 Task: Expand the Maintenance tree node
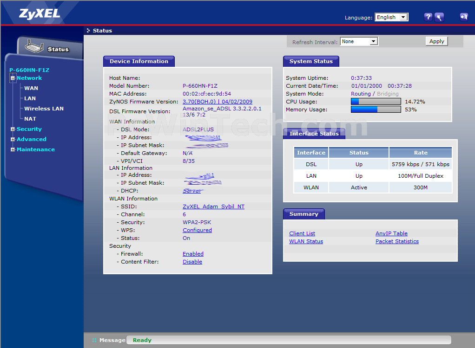[13, 150]
